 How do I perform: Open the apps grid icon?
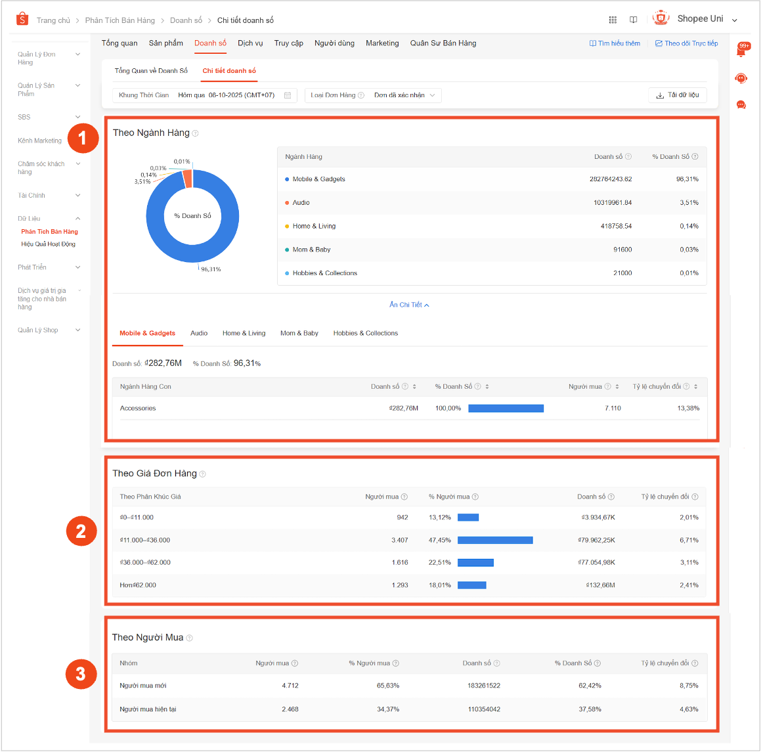pos(613,20)
